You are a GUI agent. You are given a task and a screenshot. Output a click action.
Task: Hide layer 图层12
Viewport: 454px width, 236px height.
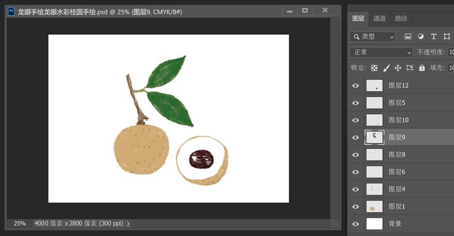point(355,85)
